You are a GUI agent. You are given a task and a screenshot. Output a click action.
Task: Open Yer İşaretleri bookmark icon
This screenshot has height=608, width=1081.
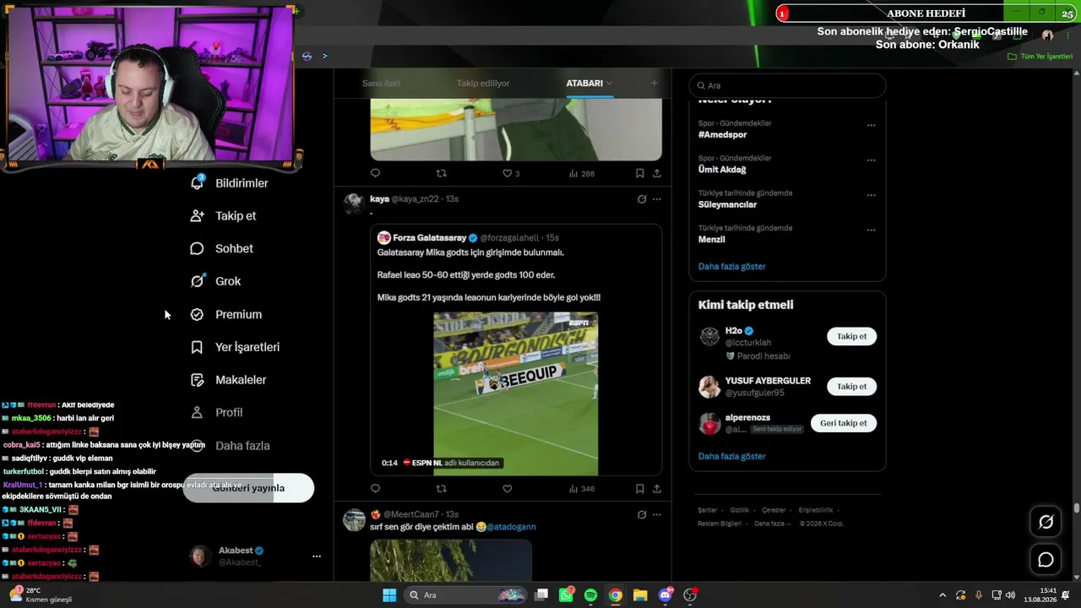tap(197, 347)
